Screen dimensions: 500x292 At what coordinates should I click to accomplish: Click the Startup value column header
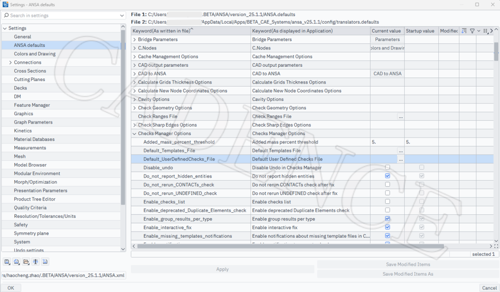pyautogui.click(x=421, y=31)
